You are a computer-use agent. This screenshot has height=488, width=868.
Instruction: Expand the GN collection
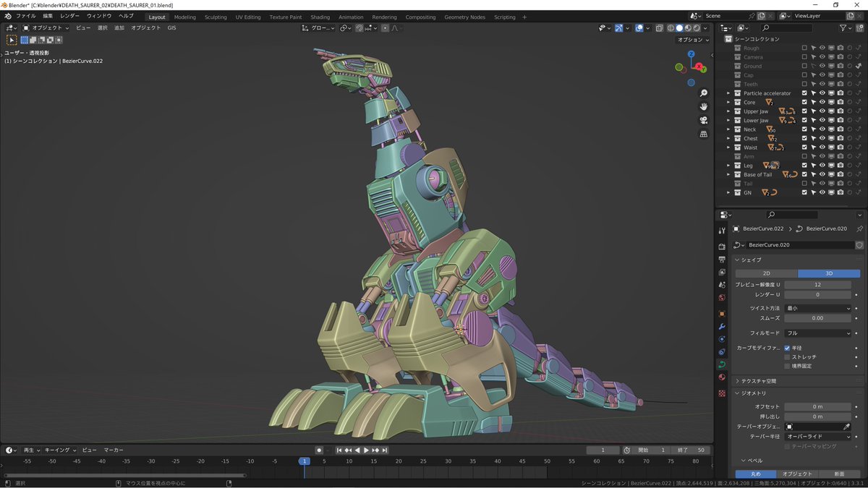728,193
